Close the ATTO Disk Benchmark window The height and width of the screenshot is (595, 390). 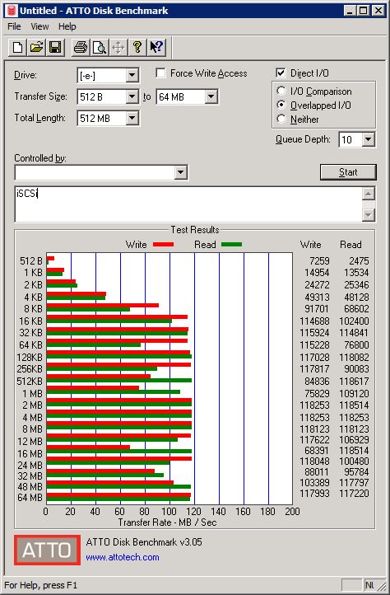378,10
